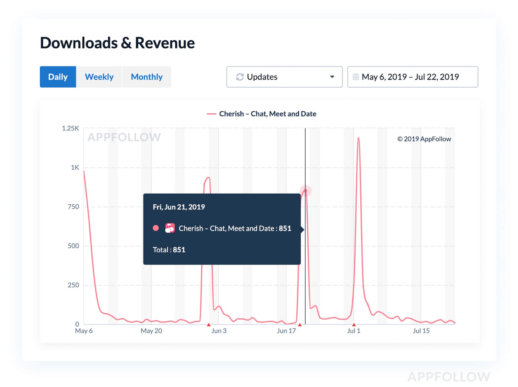
Task: Click the calendar icon in date field
Action: click(356, 77)
